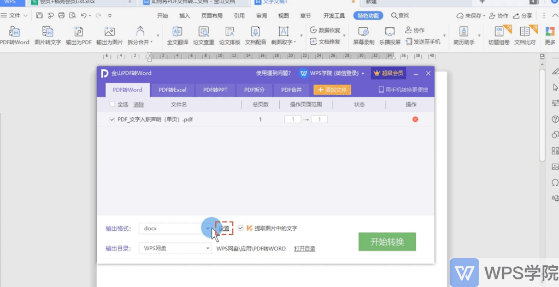Viewport: 559px width, 287px height.
Task: Click the 开始转换 button
Action: (x=387, y=242)
